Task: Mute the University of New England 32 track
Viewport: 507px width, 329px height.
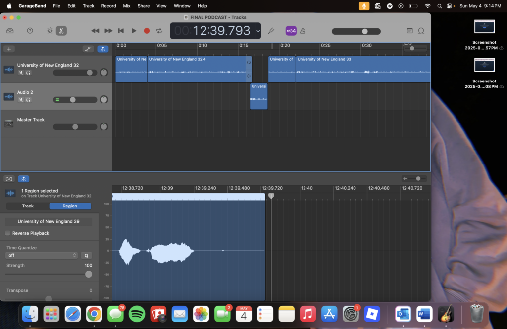Action: click(x=21, y=73)
